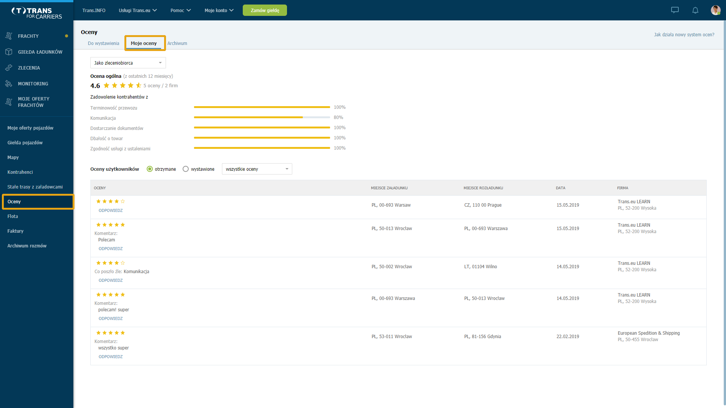The width and height of the screenshot is (726, 408).
Task: Click the MIEJSCE ROZŁADUNKU column header
Action: coord(483,188)
